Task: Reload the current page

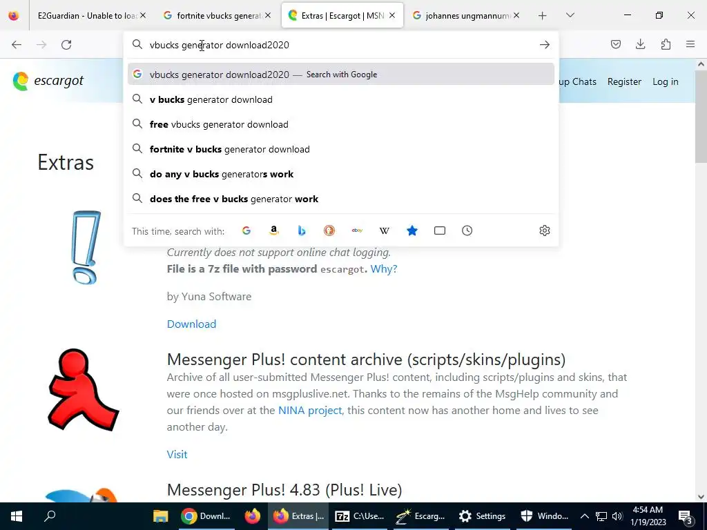Action: (x=66, y=45)
